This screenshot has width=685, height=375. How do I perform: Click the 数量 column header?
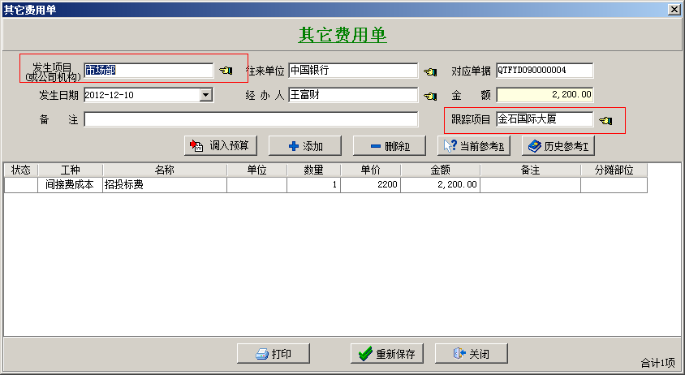(x=313, y=170)
